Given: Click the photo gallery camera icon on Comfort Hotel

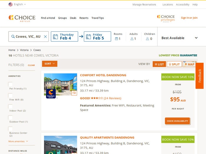Looking at the screenshot, I should pyautogui.click(x=74, y=93).
